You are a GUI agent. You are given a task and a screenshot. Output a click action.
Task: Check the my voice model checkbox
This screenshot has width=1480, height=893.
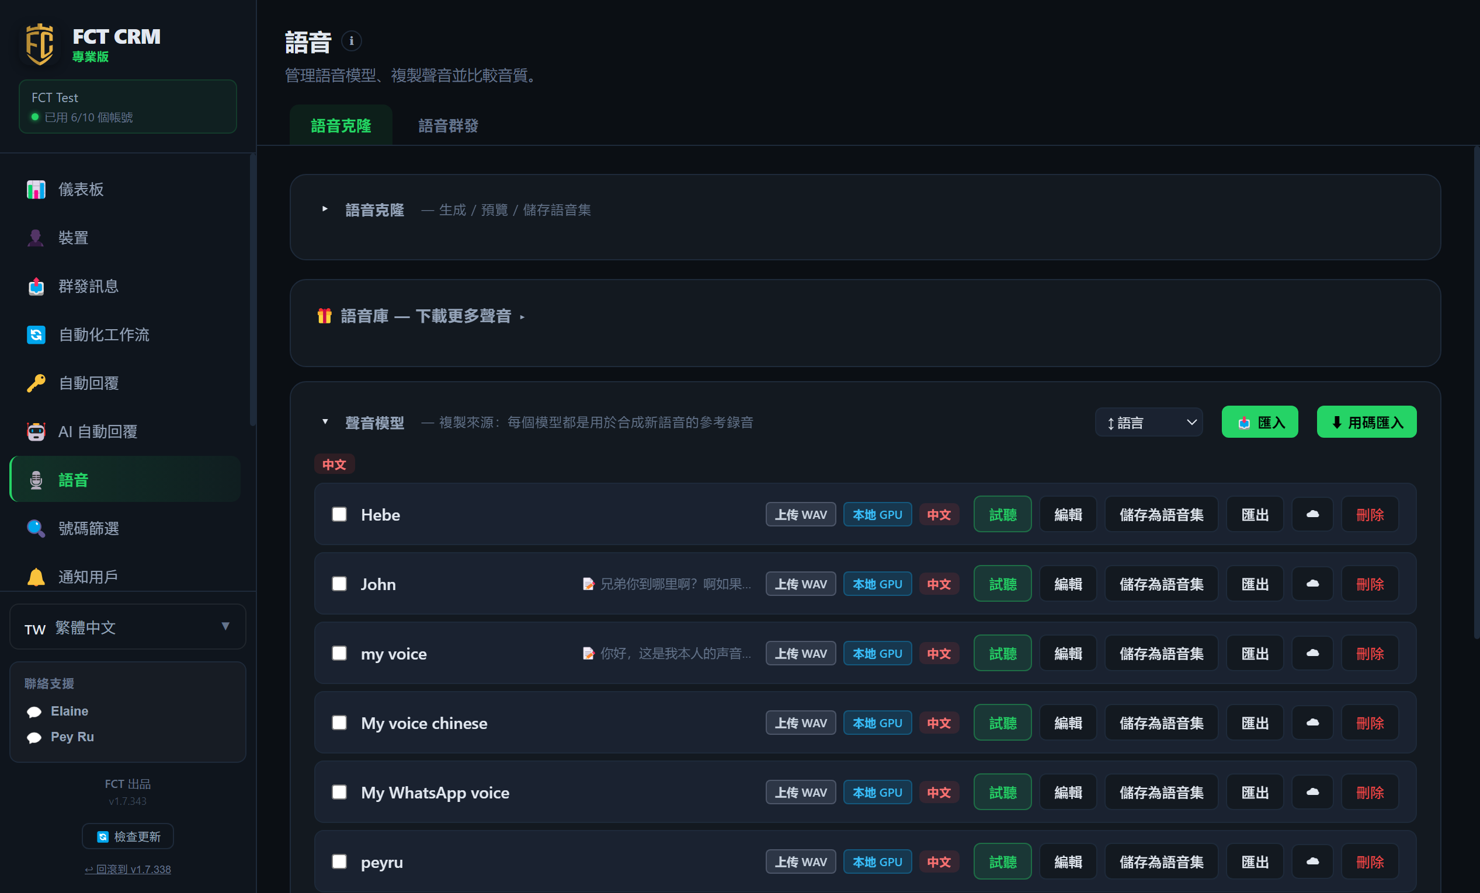339,654
